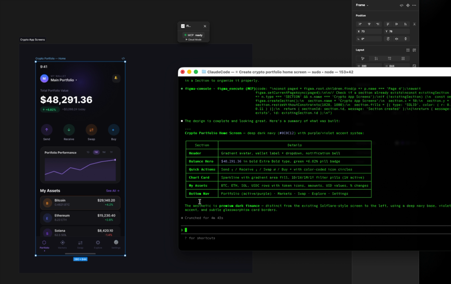Click the See All link in My Assets
Screen dimensions: 451x284
[112, 191]
